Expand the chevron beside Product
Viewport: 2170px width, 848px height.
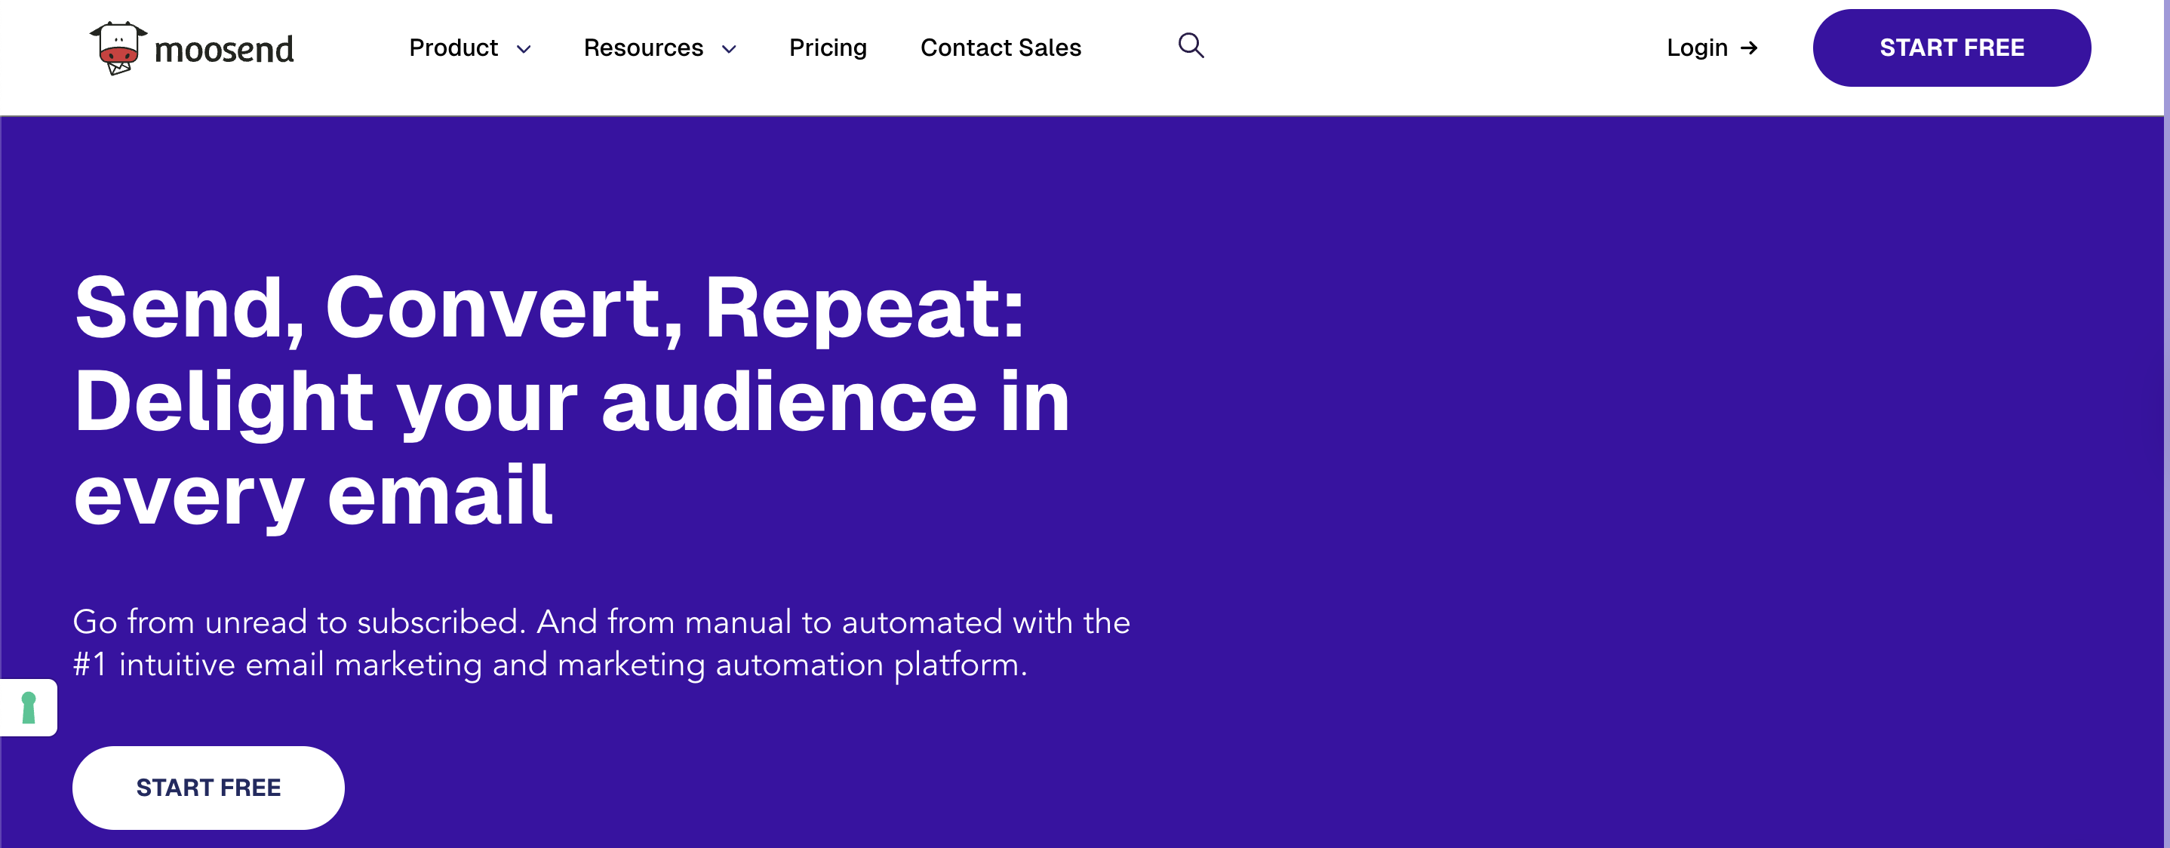click(x=523, y=50)
